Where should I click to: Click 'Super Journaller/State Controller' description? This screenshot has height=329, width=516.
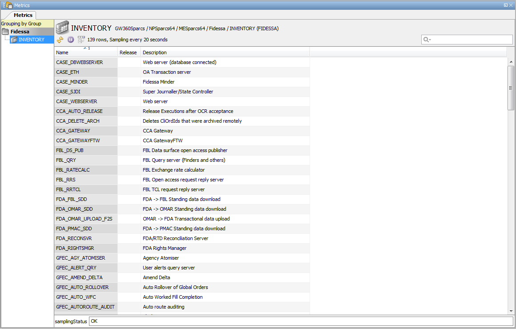tap(178, 92)
